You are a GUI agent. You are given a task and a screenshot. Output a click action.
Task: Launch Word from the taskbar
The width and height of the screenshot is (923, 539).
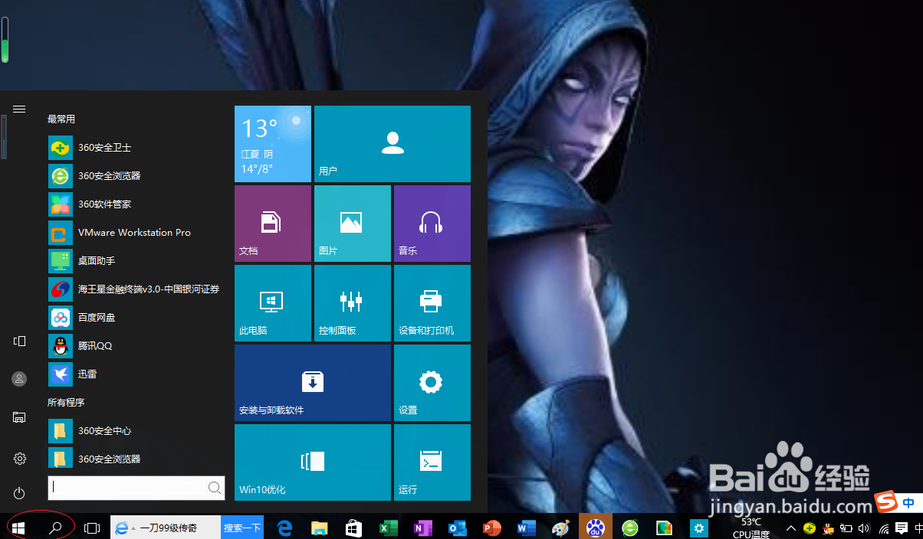(x=527, y=528)
